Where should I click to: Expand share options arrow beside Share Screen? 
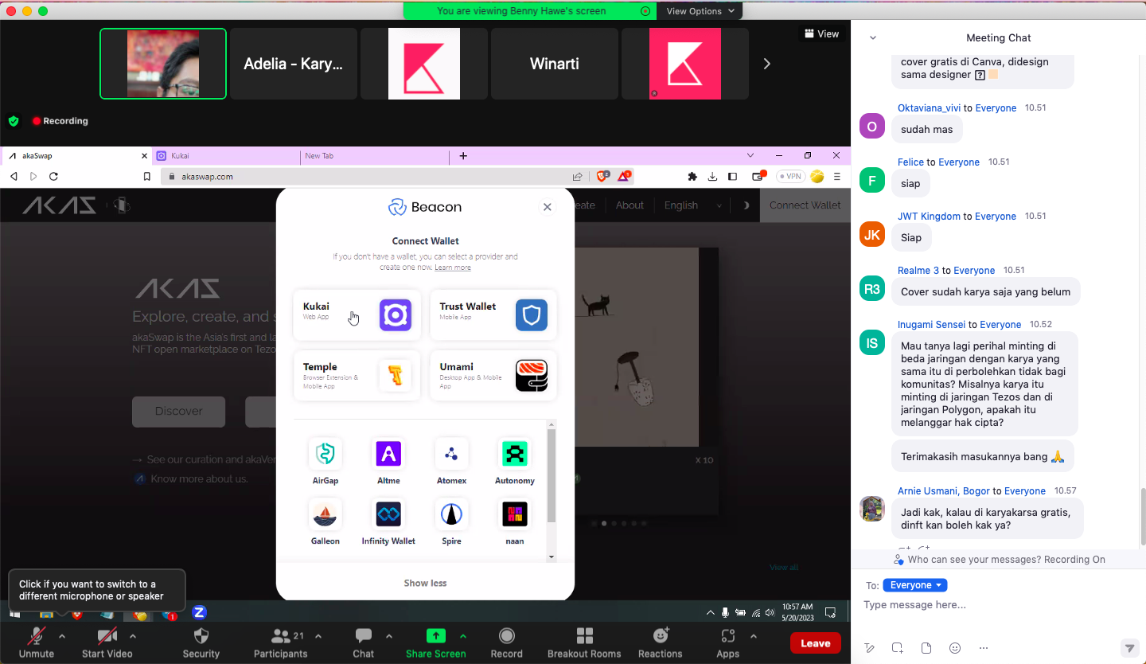point(463,636)
